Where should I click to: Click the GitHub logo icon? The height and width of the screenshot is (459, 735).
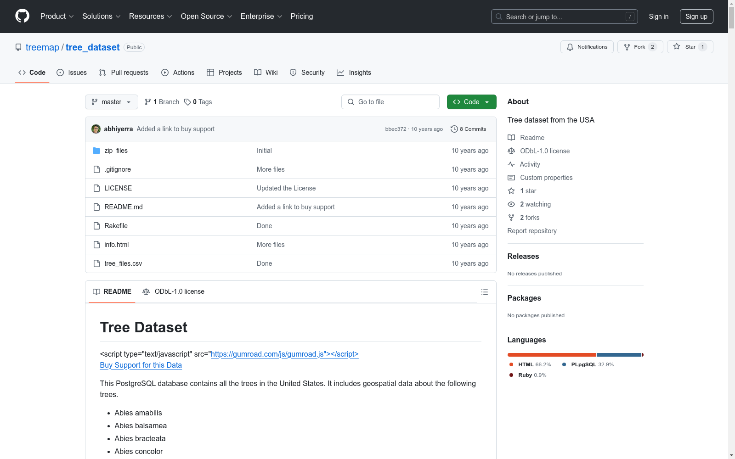22,16
